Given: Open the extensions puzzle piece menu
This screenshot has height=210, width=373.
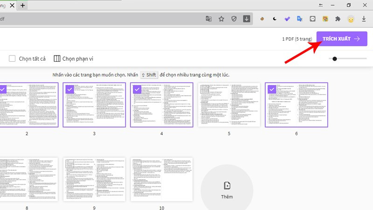Looking at the screenshot, I should tap(338, 19).
